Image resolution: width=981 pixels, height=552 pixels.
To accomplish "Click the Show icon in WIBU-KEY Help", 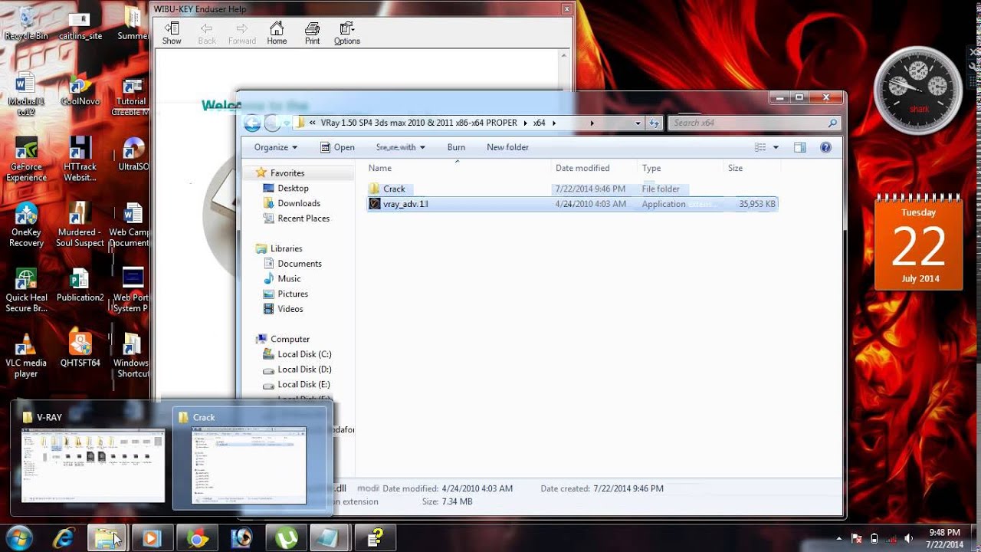I will tap(172, 33).
